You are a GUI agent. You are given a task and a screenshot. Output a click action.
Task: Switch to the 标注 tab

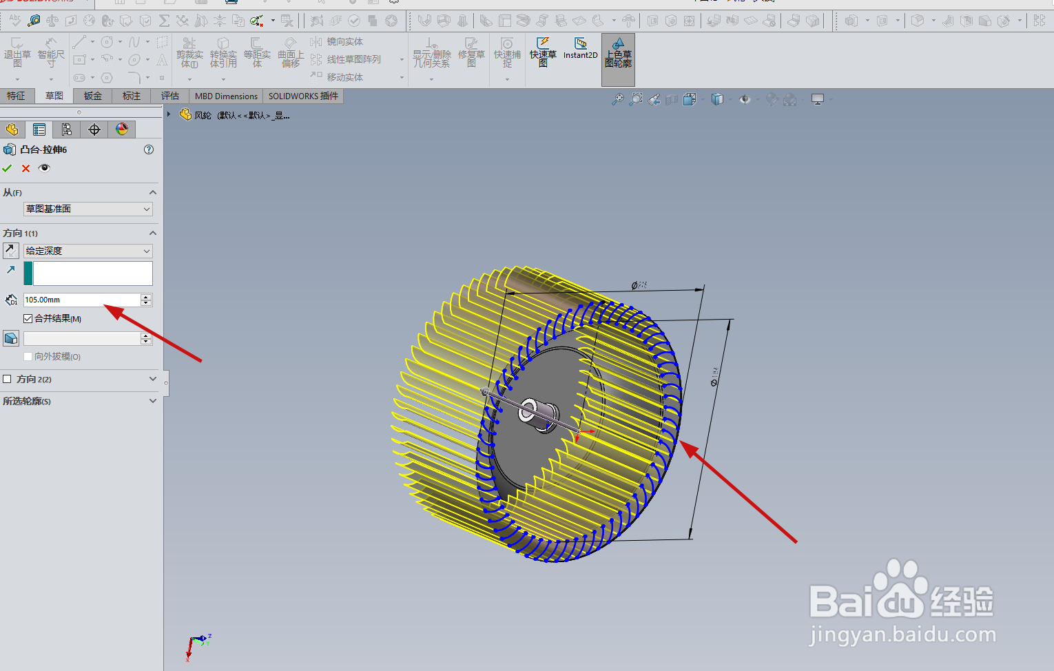132,96
